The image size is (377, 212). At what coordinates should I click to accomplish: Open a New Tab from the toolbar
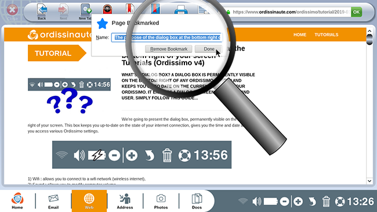[x=86, y=11]
